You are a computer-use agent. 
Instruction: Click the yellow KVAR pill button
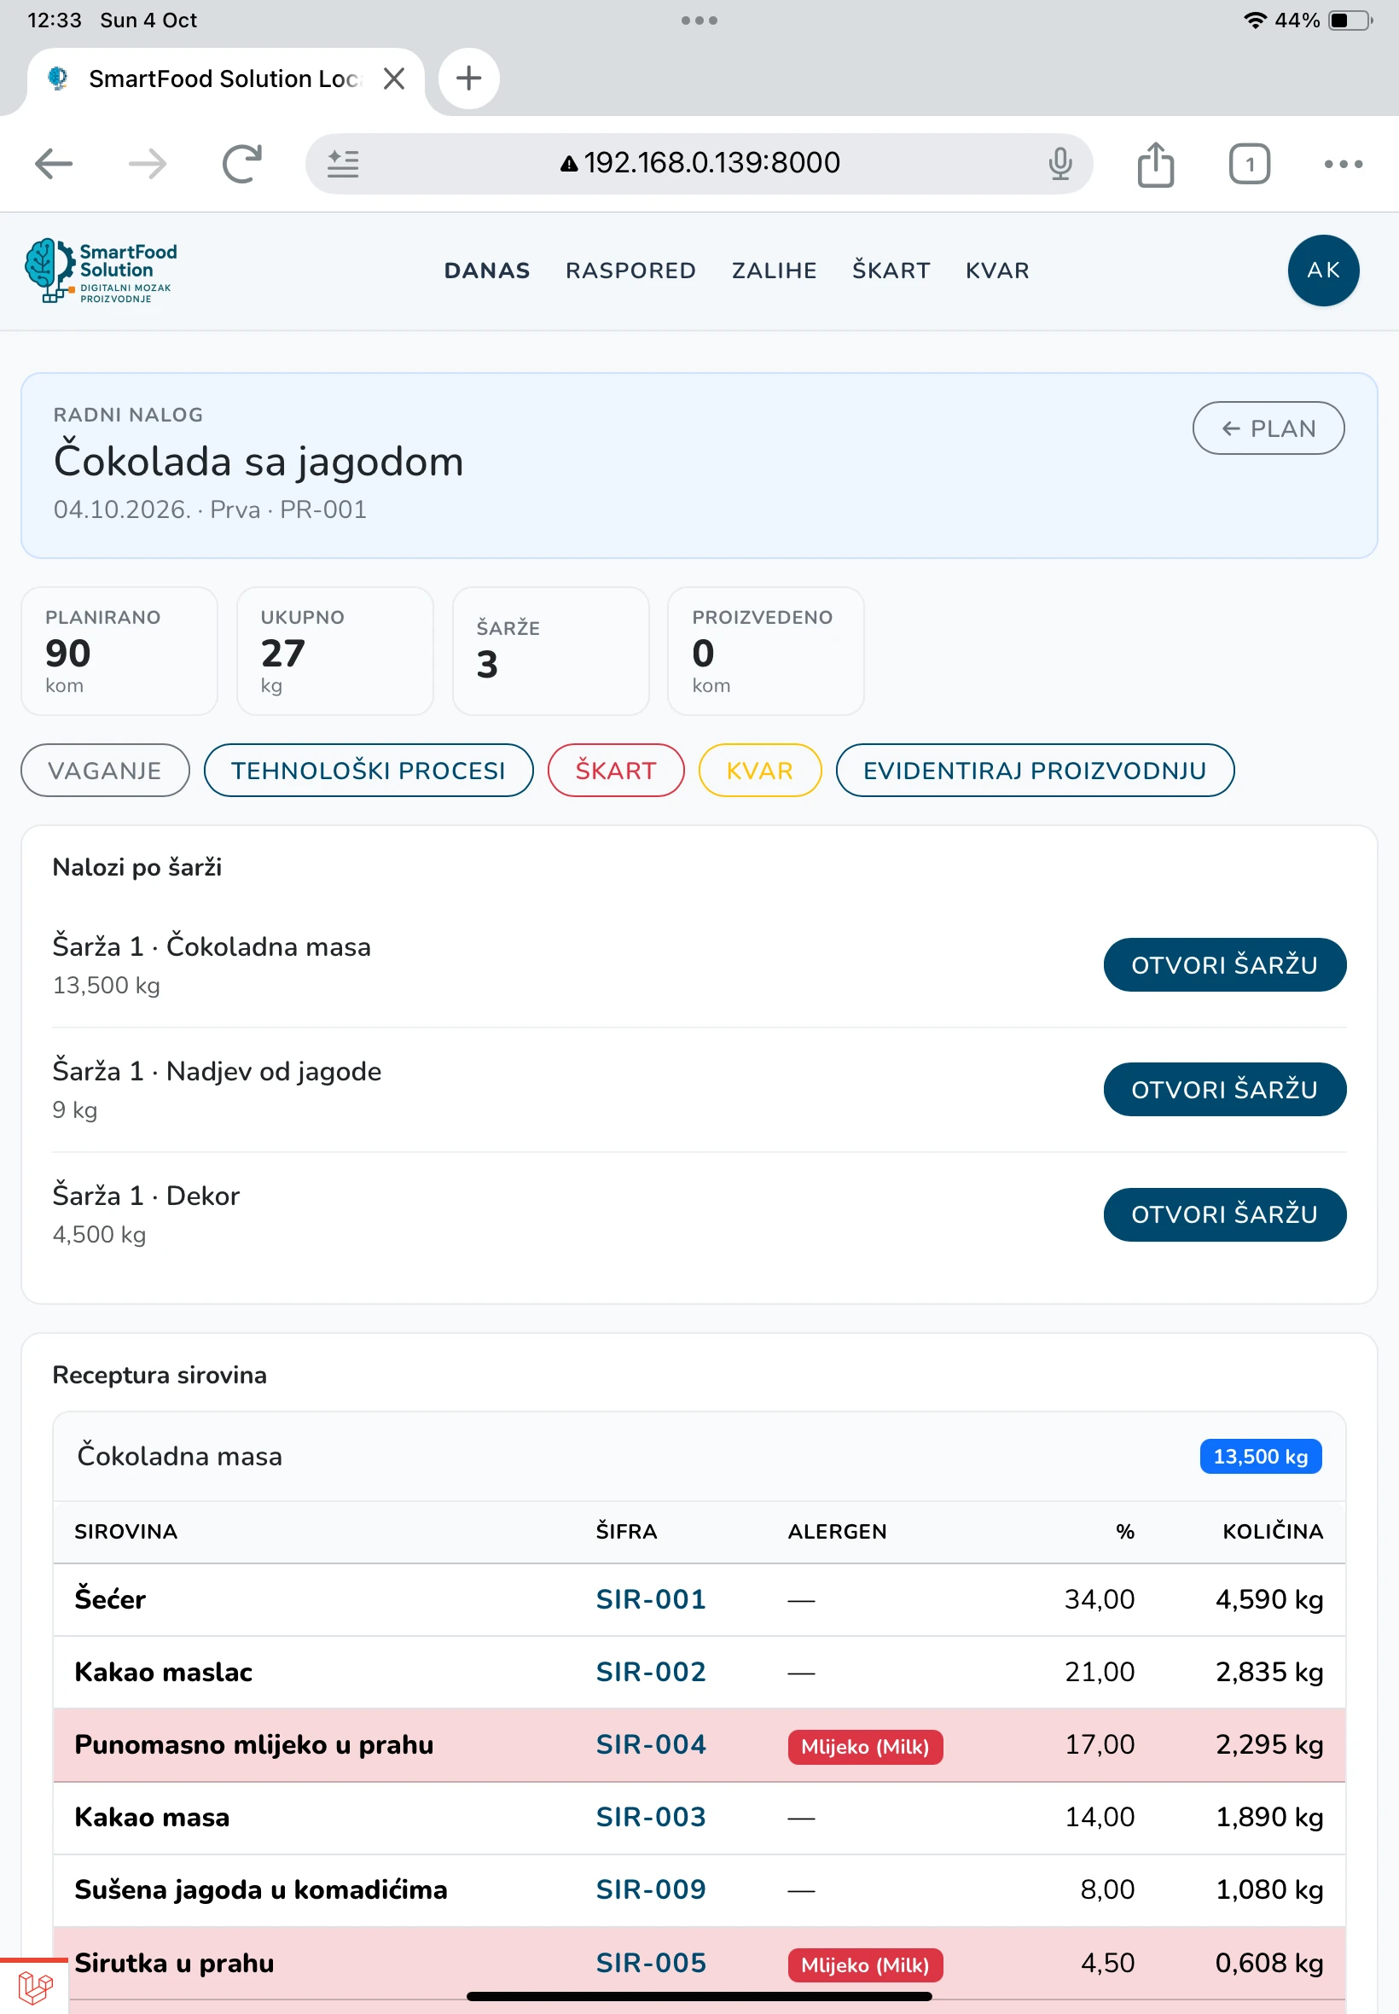760,771
